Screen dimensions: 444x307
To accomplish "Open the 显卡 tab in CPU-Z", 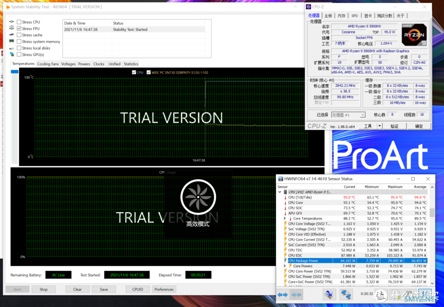I will (x=368, y=16).
